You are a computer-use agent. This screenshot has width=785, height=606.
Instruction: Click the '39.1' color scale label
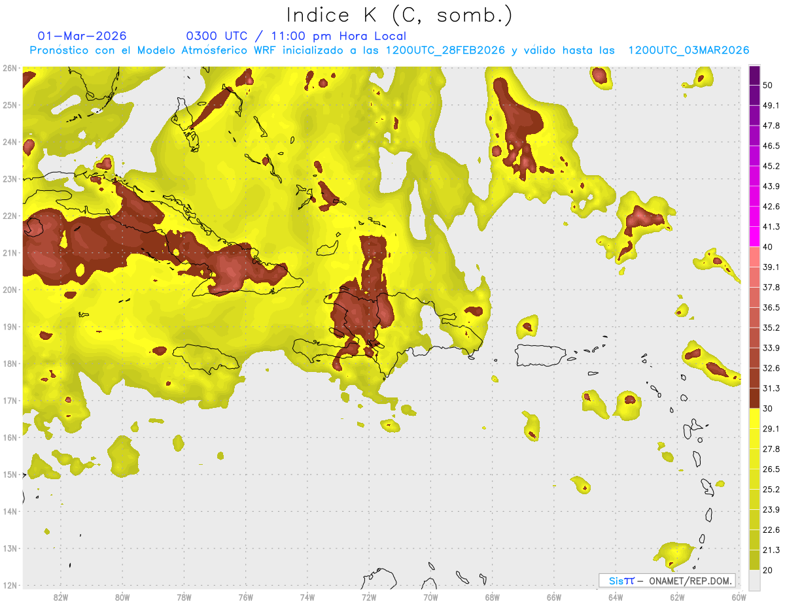coord(771,267)
